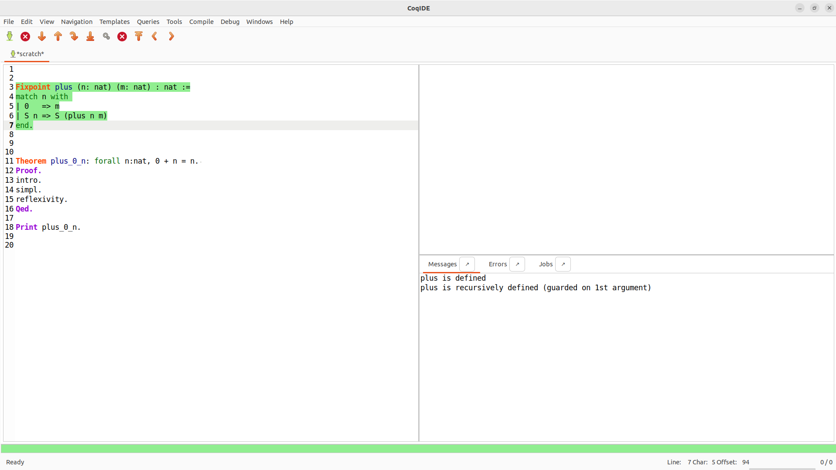
Task: Go to previous with left chevron icon
Action: pos(155,37)
